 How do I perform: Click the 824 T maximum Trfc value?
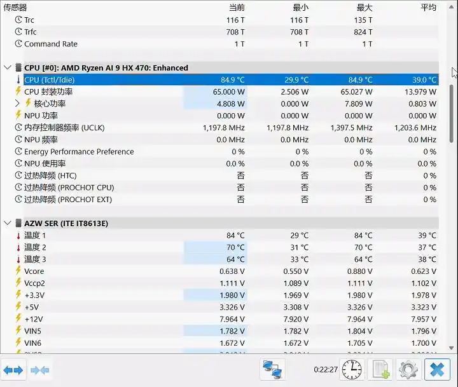coord(363,32)
